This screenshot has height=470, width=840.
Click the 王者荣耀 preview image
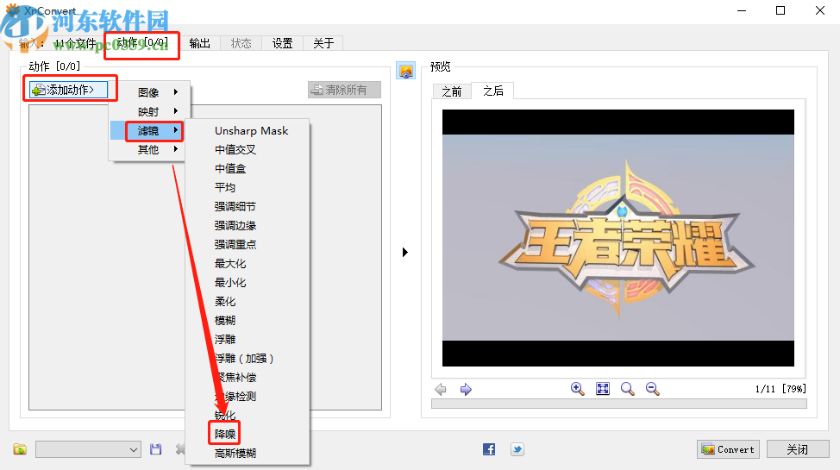click(618, 238)
